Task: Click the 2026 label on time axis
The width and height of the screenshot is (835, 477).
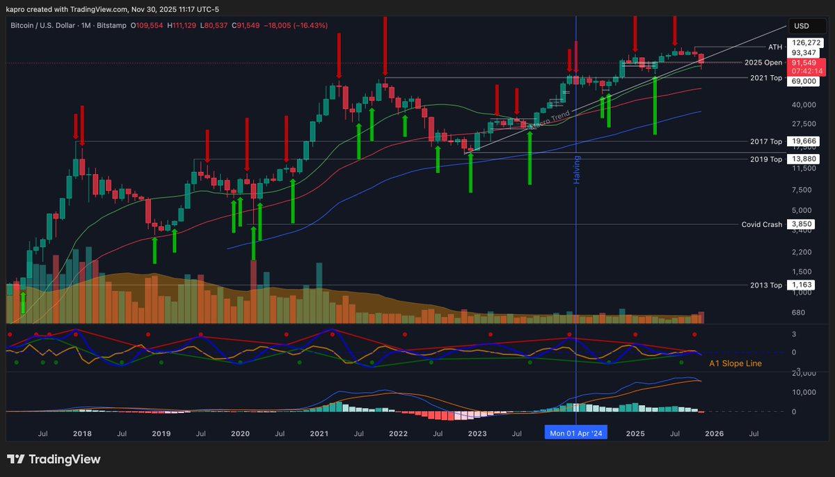Action: click(x=714, y=433)
